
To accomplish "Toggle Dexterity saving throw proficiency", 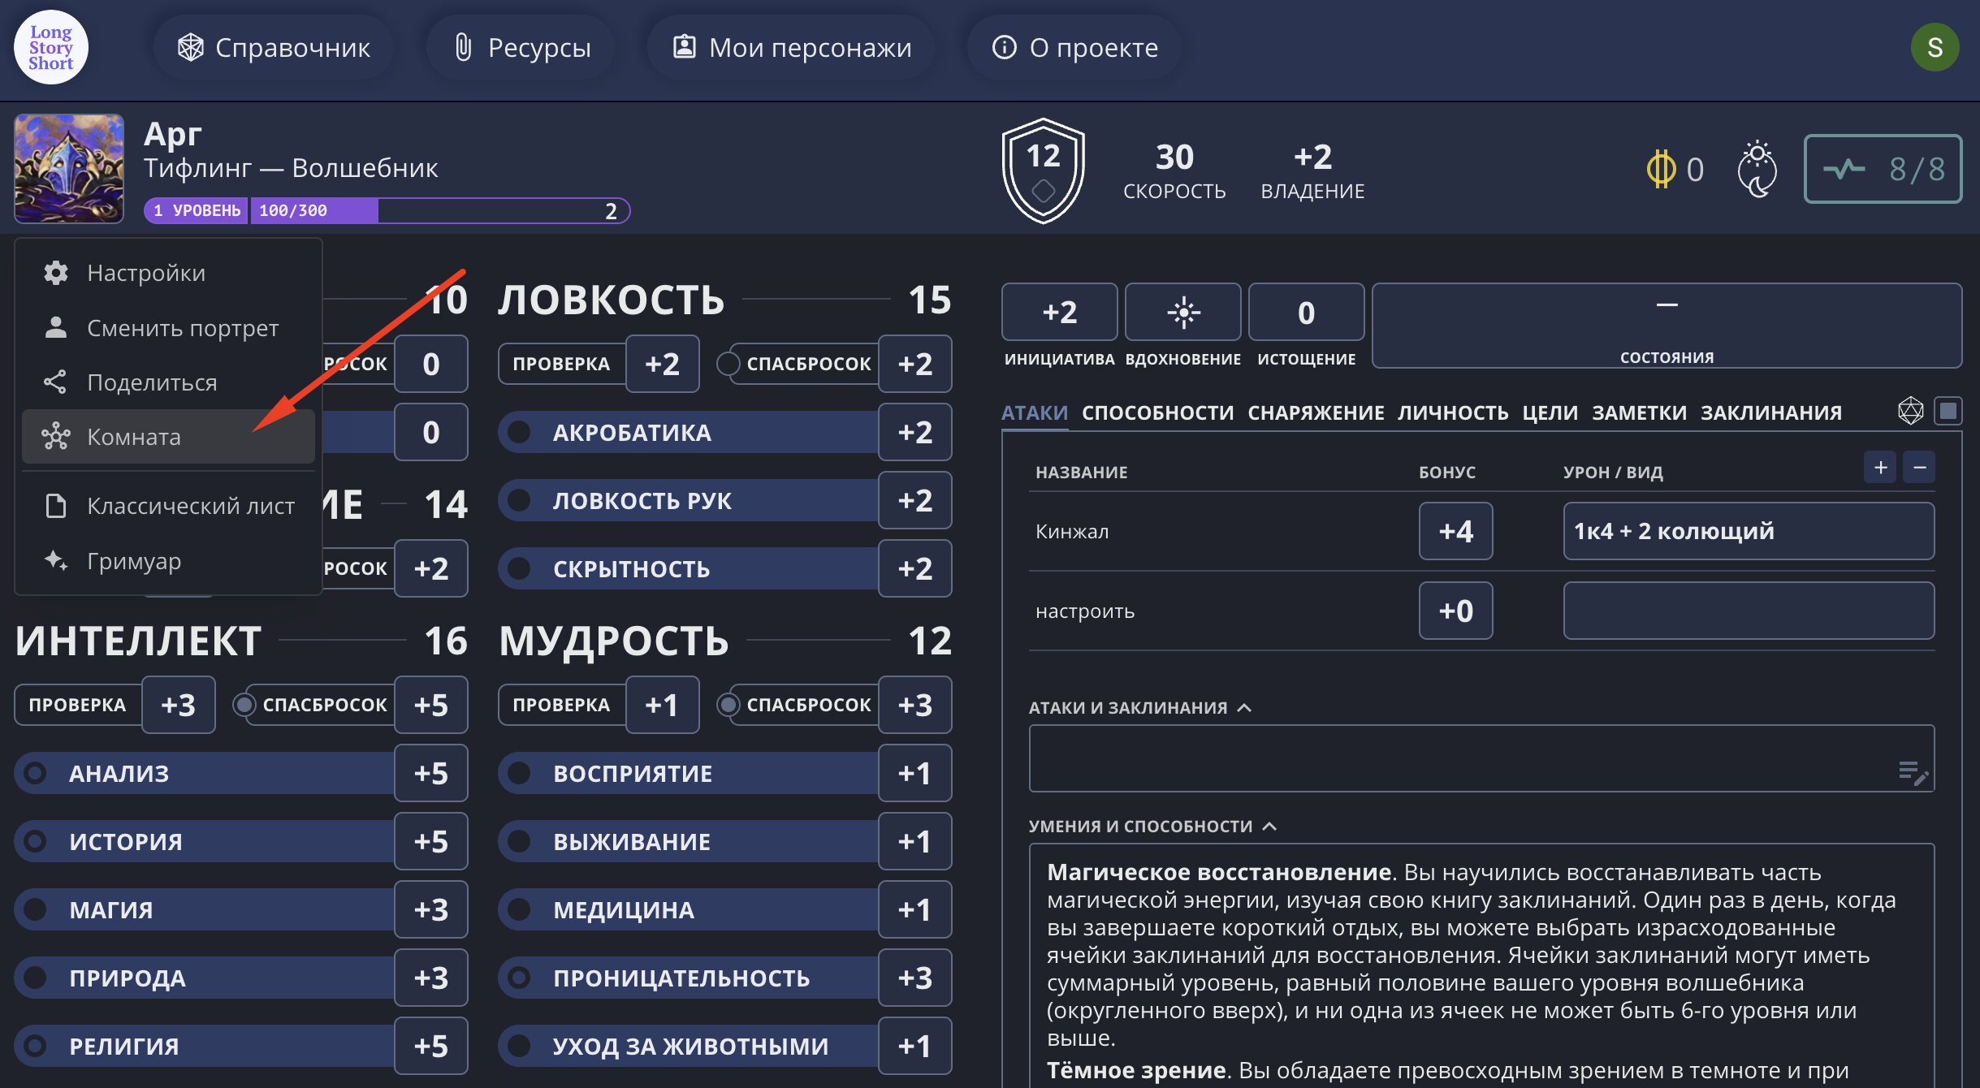I will [728, 364].
